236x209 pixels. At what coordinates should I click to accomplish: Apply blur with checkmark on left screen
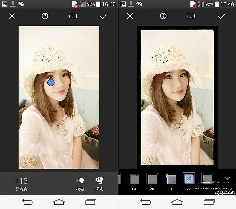[x=103, y=16]
